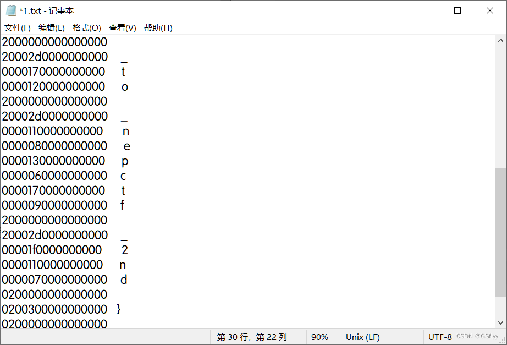Open the 编辑(E) menu

52,28
